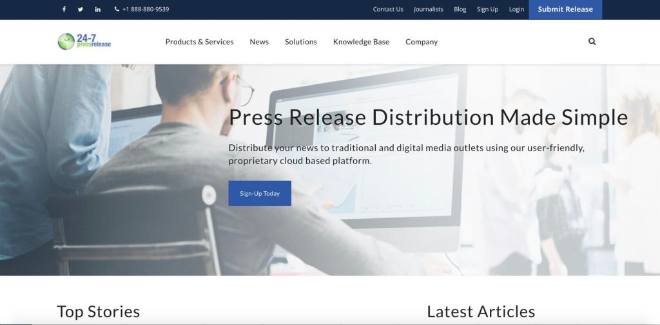Open the Contact Us link

tap(387, 9)
